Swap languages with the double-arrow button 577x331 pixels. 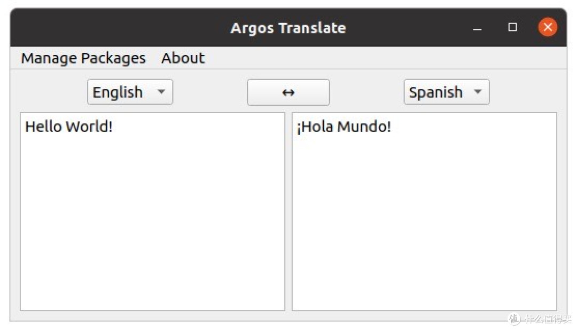(x=288, y=92)
